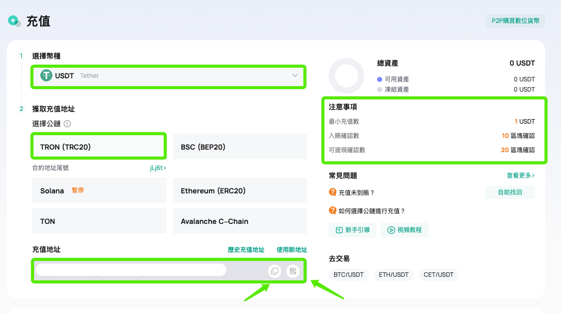This screenshot has height=314, width=561.
Task: Open the contract address link jLj6t
Action: (158, 167)
